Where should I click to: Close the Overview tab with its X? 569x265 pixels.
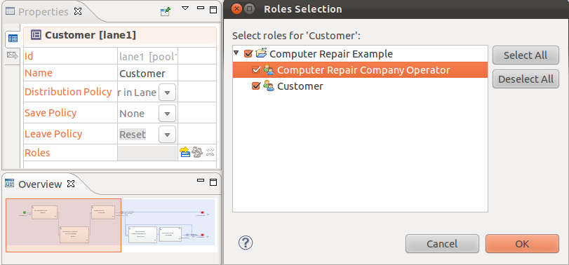pyautogui.click(x=71, y=184)
